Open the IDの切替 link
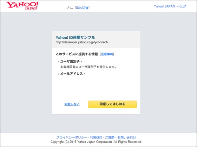This screenshot has width=197, height=147. tap(82, 8)
